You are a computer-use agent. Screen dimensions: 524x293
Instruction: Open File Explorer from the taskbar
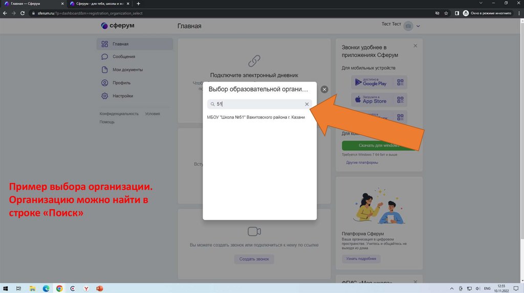[32, 288]
